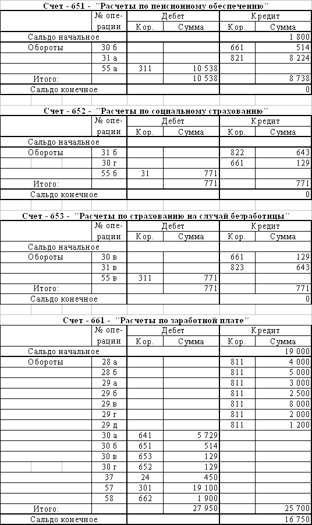
Task: Select operation 55 а in account 651
Action: click(109, 69)
